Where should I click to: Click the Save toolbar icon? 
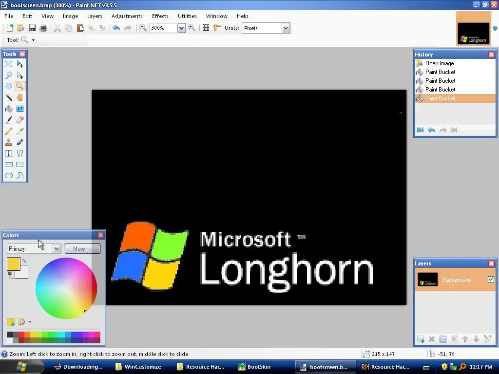[x=32, y=28]
